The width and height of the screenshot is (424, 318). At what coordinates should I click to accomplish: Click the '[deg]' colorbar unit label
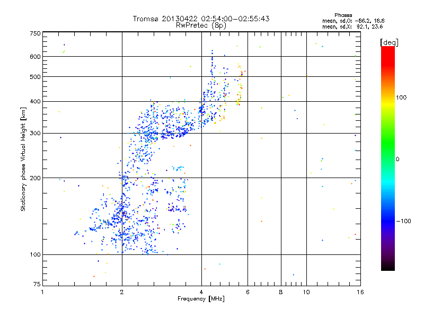point(389,42)
